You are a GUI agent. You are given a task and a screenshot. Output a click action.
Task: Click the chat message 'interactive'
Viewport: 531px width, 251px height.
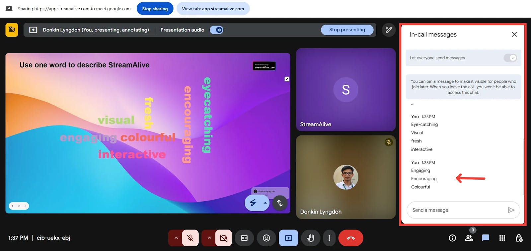[422, 149]
